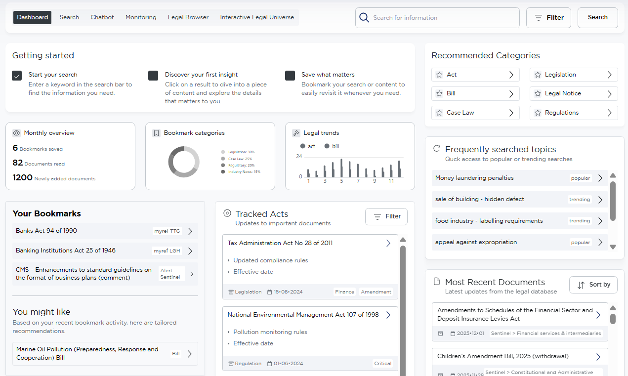Click the refresh icon by Frequently searched topics
This screenshot has width=628, height=376.
(x=436, y=148)
